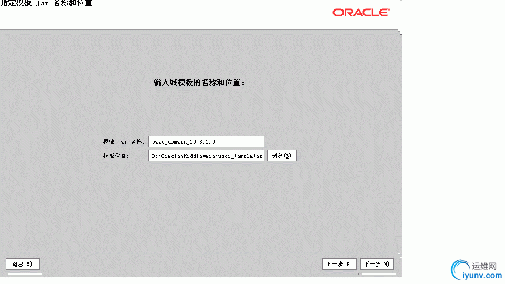This screenshot has width=505, height=284.
Task: Proceed with 下一步(N) button
Action: pyautogui.click(x=377, y=264)
